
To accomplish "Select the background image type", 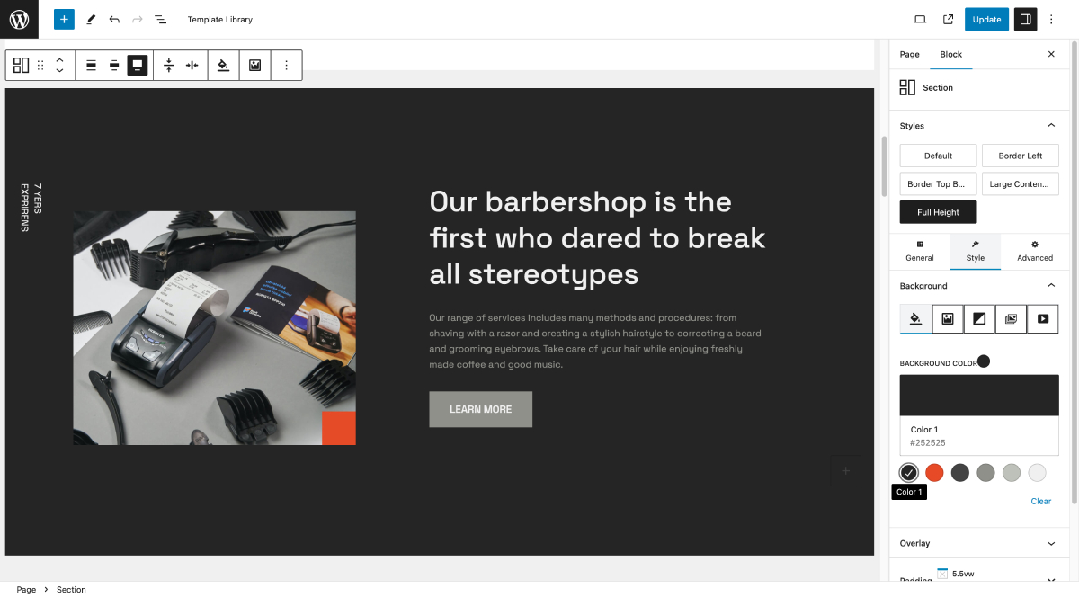I will coord(948,318).
